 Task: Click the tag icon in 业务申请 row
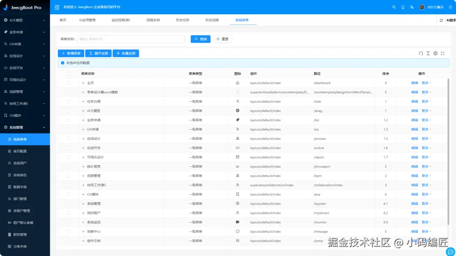point(238,120)
